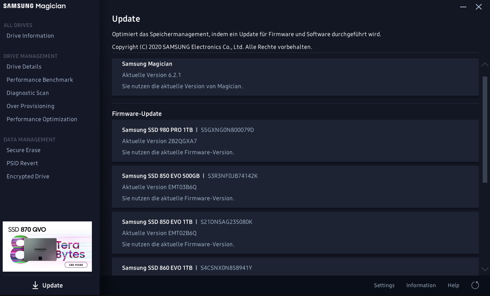Click the Samsung Magician software entry title

[147, 64]
